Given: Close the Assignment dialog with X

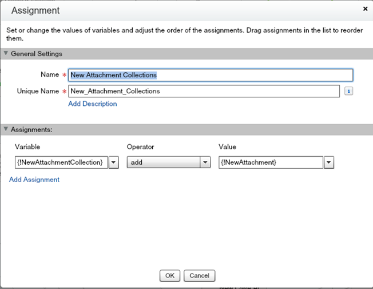Looking at the screenshot, I should point(366,9).
